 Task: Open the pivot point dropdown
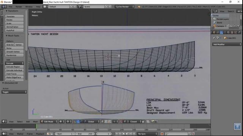coord(69,122)
